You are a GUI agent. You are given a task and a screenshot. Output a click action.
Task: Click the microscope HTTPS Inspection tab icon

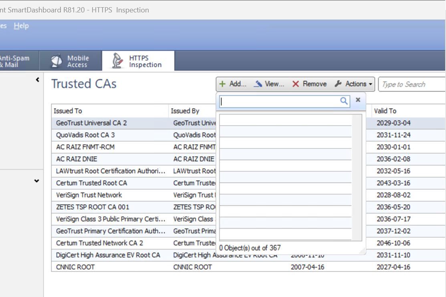[x=118, y=60]
